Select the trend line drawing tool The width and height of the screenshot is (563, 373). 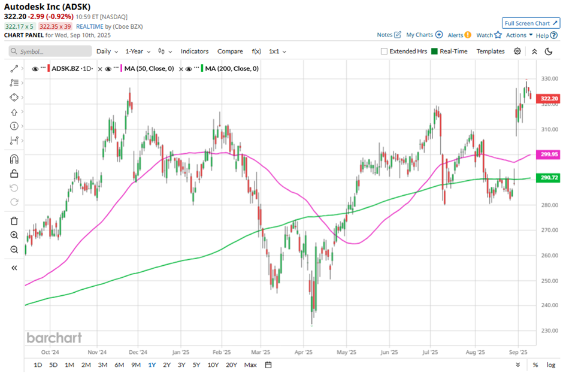click(14, 69)
